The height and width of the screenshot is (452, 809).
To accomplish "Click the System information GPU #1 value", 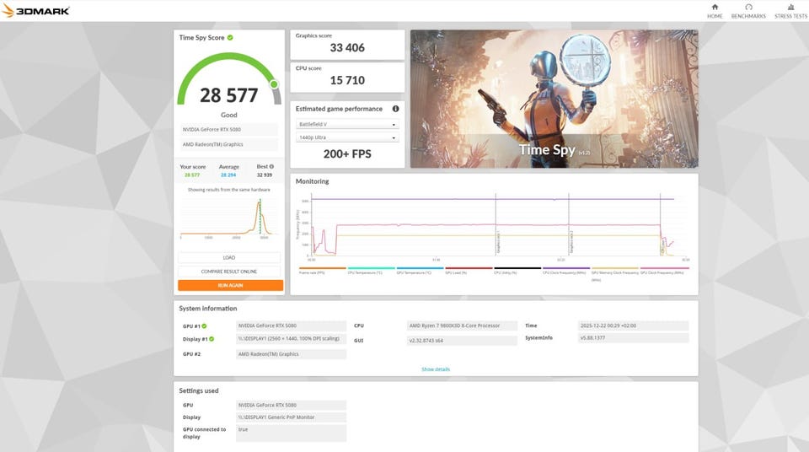I will [x=291, y=326].
